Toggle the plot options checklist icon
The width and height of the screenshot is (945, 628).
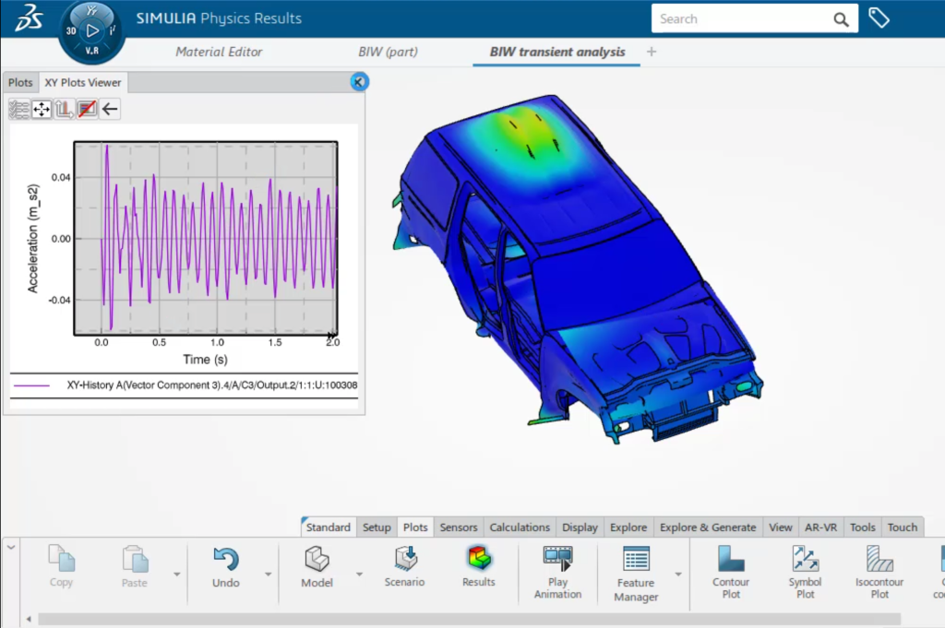coord(19,110)
